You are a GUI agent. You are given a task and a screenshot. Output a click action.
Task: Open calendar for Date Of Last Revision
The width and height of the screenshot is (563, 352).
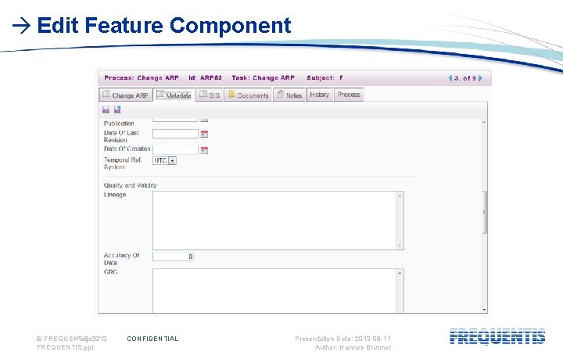pyautogui.click(x=204, y=134)
